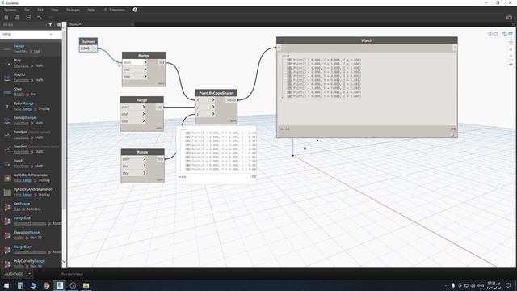Open File Explorer from the taskbar

(x=86, y=285)
